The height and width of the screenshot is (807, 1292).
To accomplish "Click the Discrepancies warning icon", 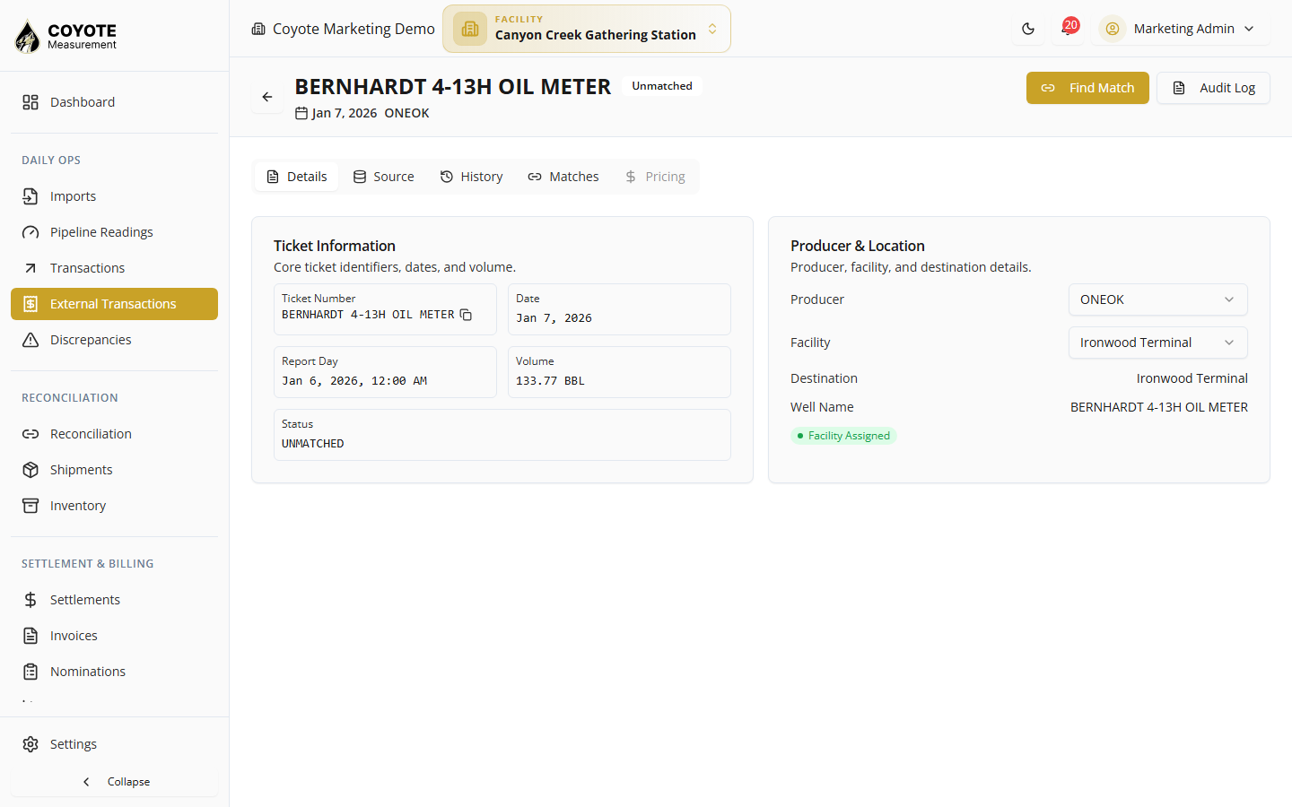I will coord(31,340).
